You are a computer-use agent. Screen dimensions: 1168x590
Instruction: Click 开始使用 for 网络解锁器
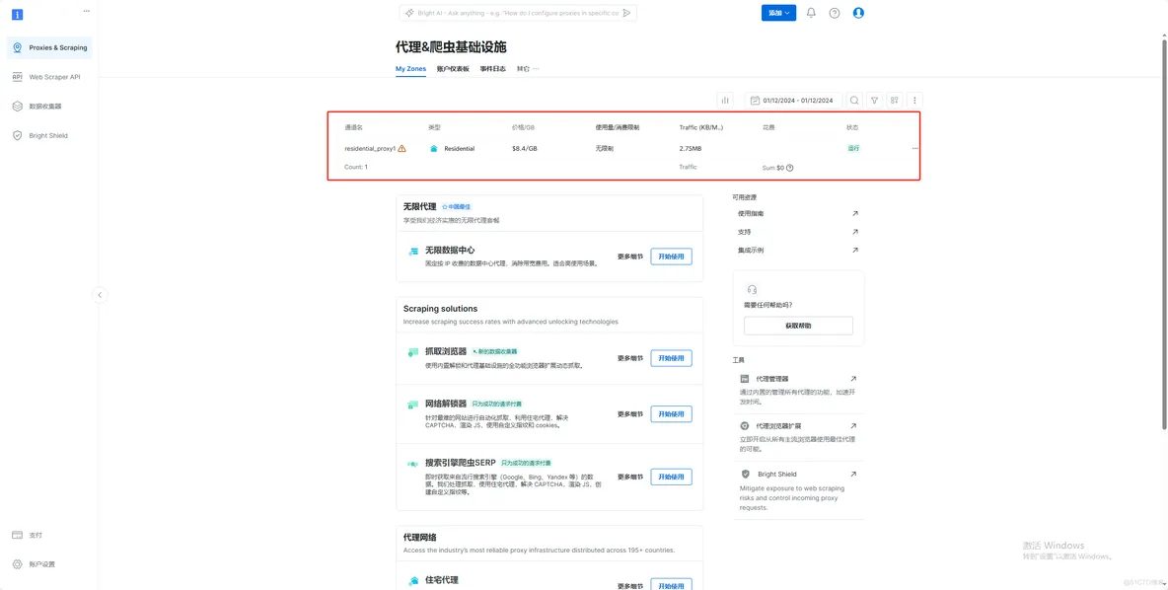click(671, 414)
